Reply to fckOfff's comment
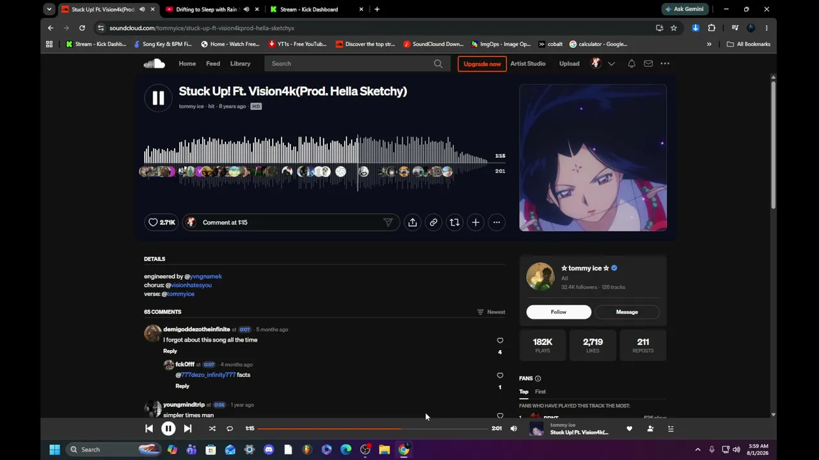The width and height of the screenshot is (819, 460). pyautogui.click(x=182, y=386)
